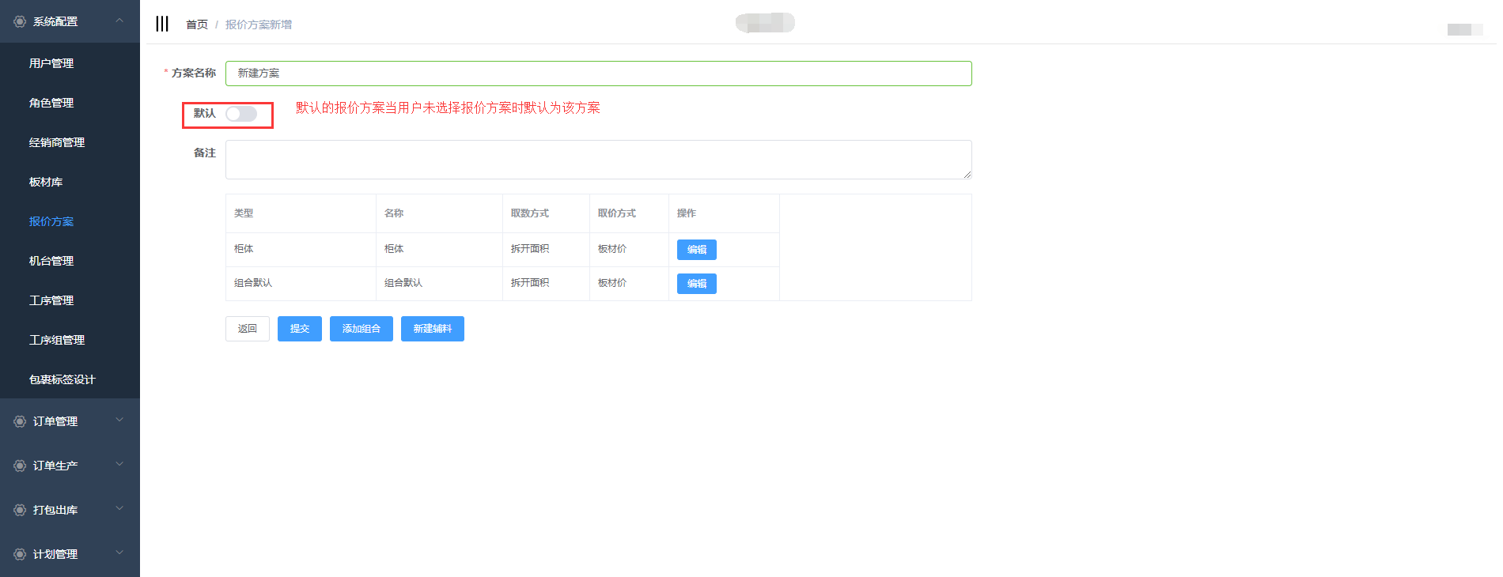
Task: Click the gear icon beside 计划管理
Action: tap(20, 554)
